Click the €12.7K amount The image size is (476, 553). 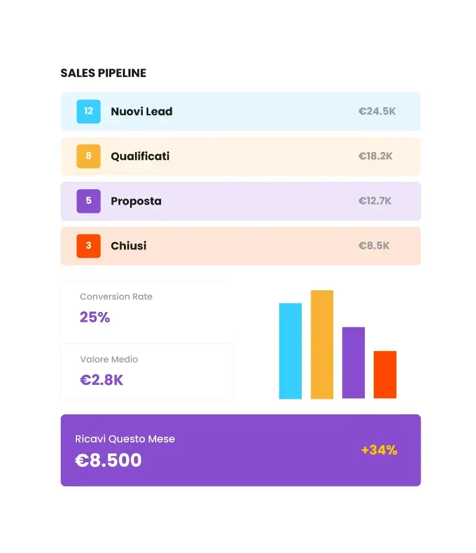pyautogui.click(x=375, y=201)
